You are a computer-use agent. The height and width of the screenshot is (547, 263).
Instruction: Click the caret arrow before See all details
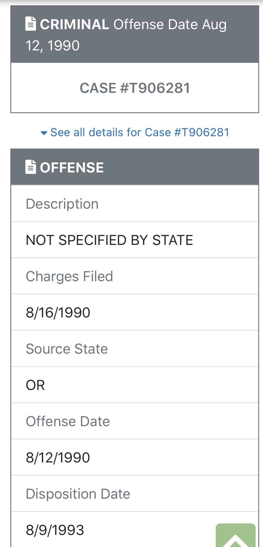44,133
